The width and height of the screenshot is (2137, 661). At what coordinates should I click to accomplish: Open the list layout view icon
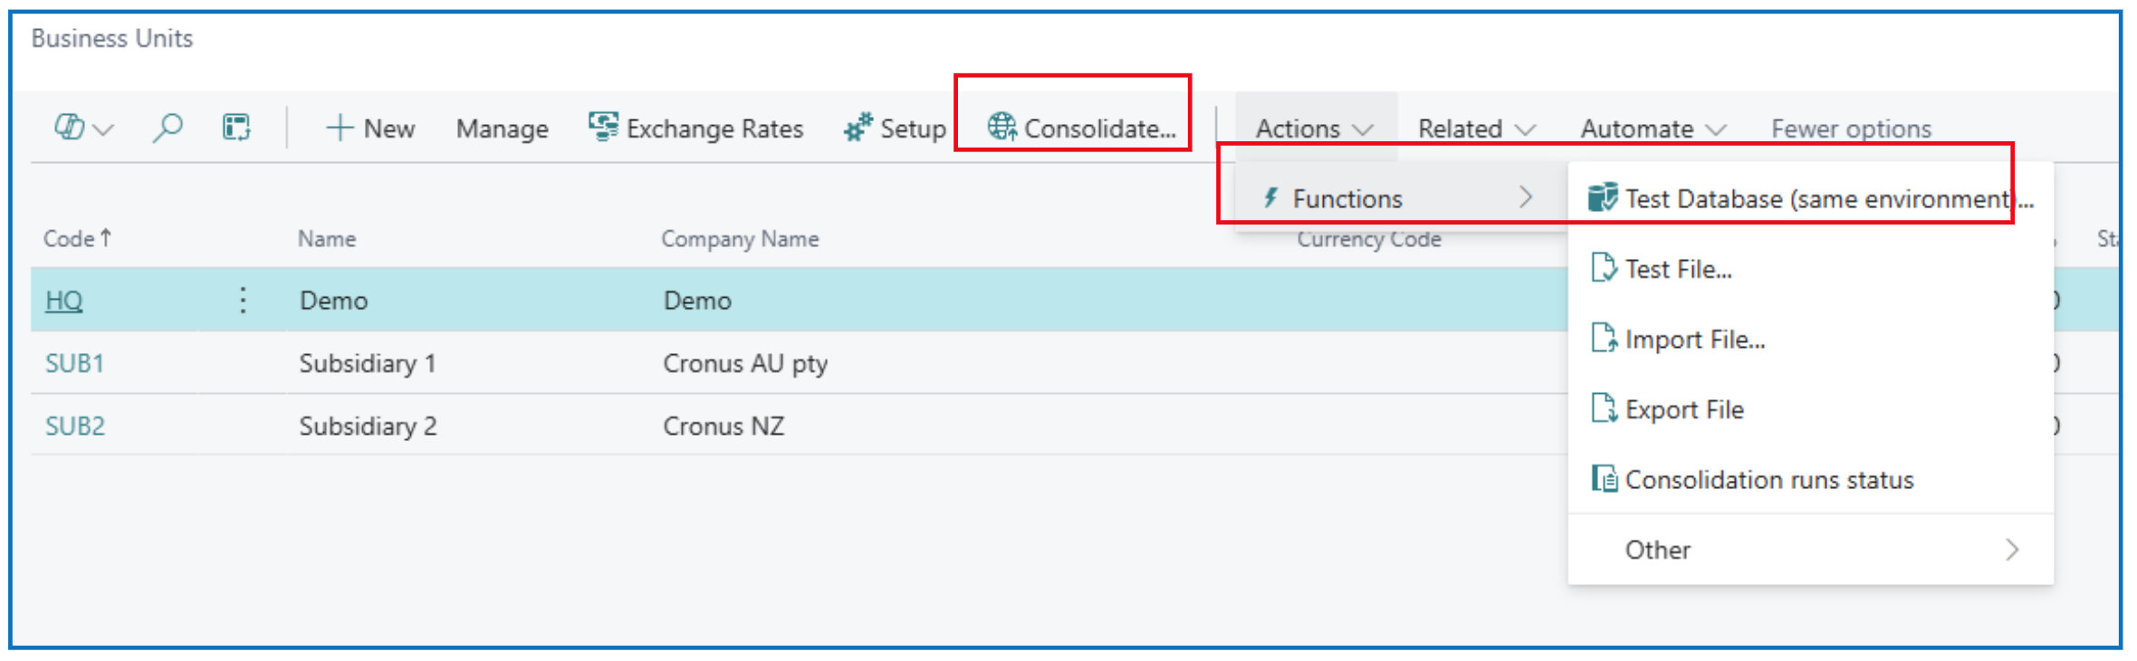(x=236, y=128)
